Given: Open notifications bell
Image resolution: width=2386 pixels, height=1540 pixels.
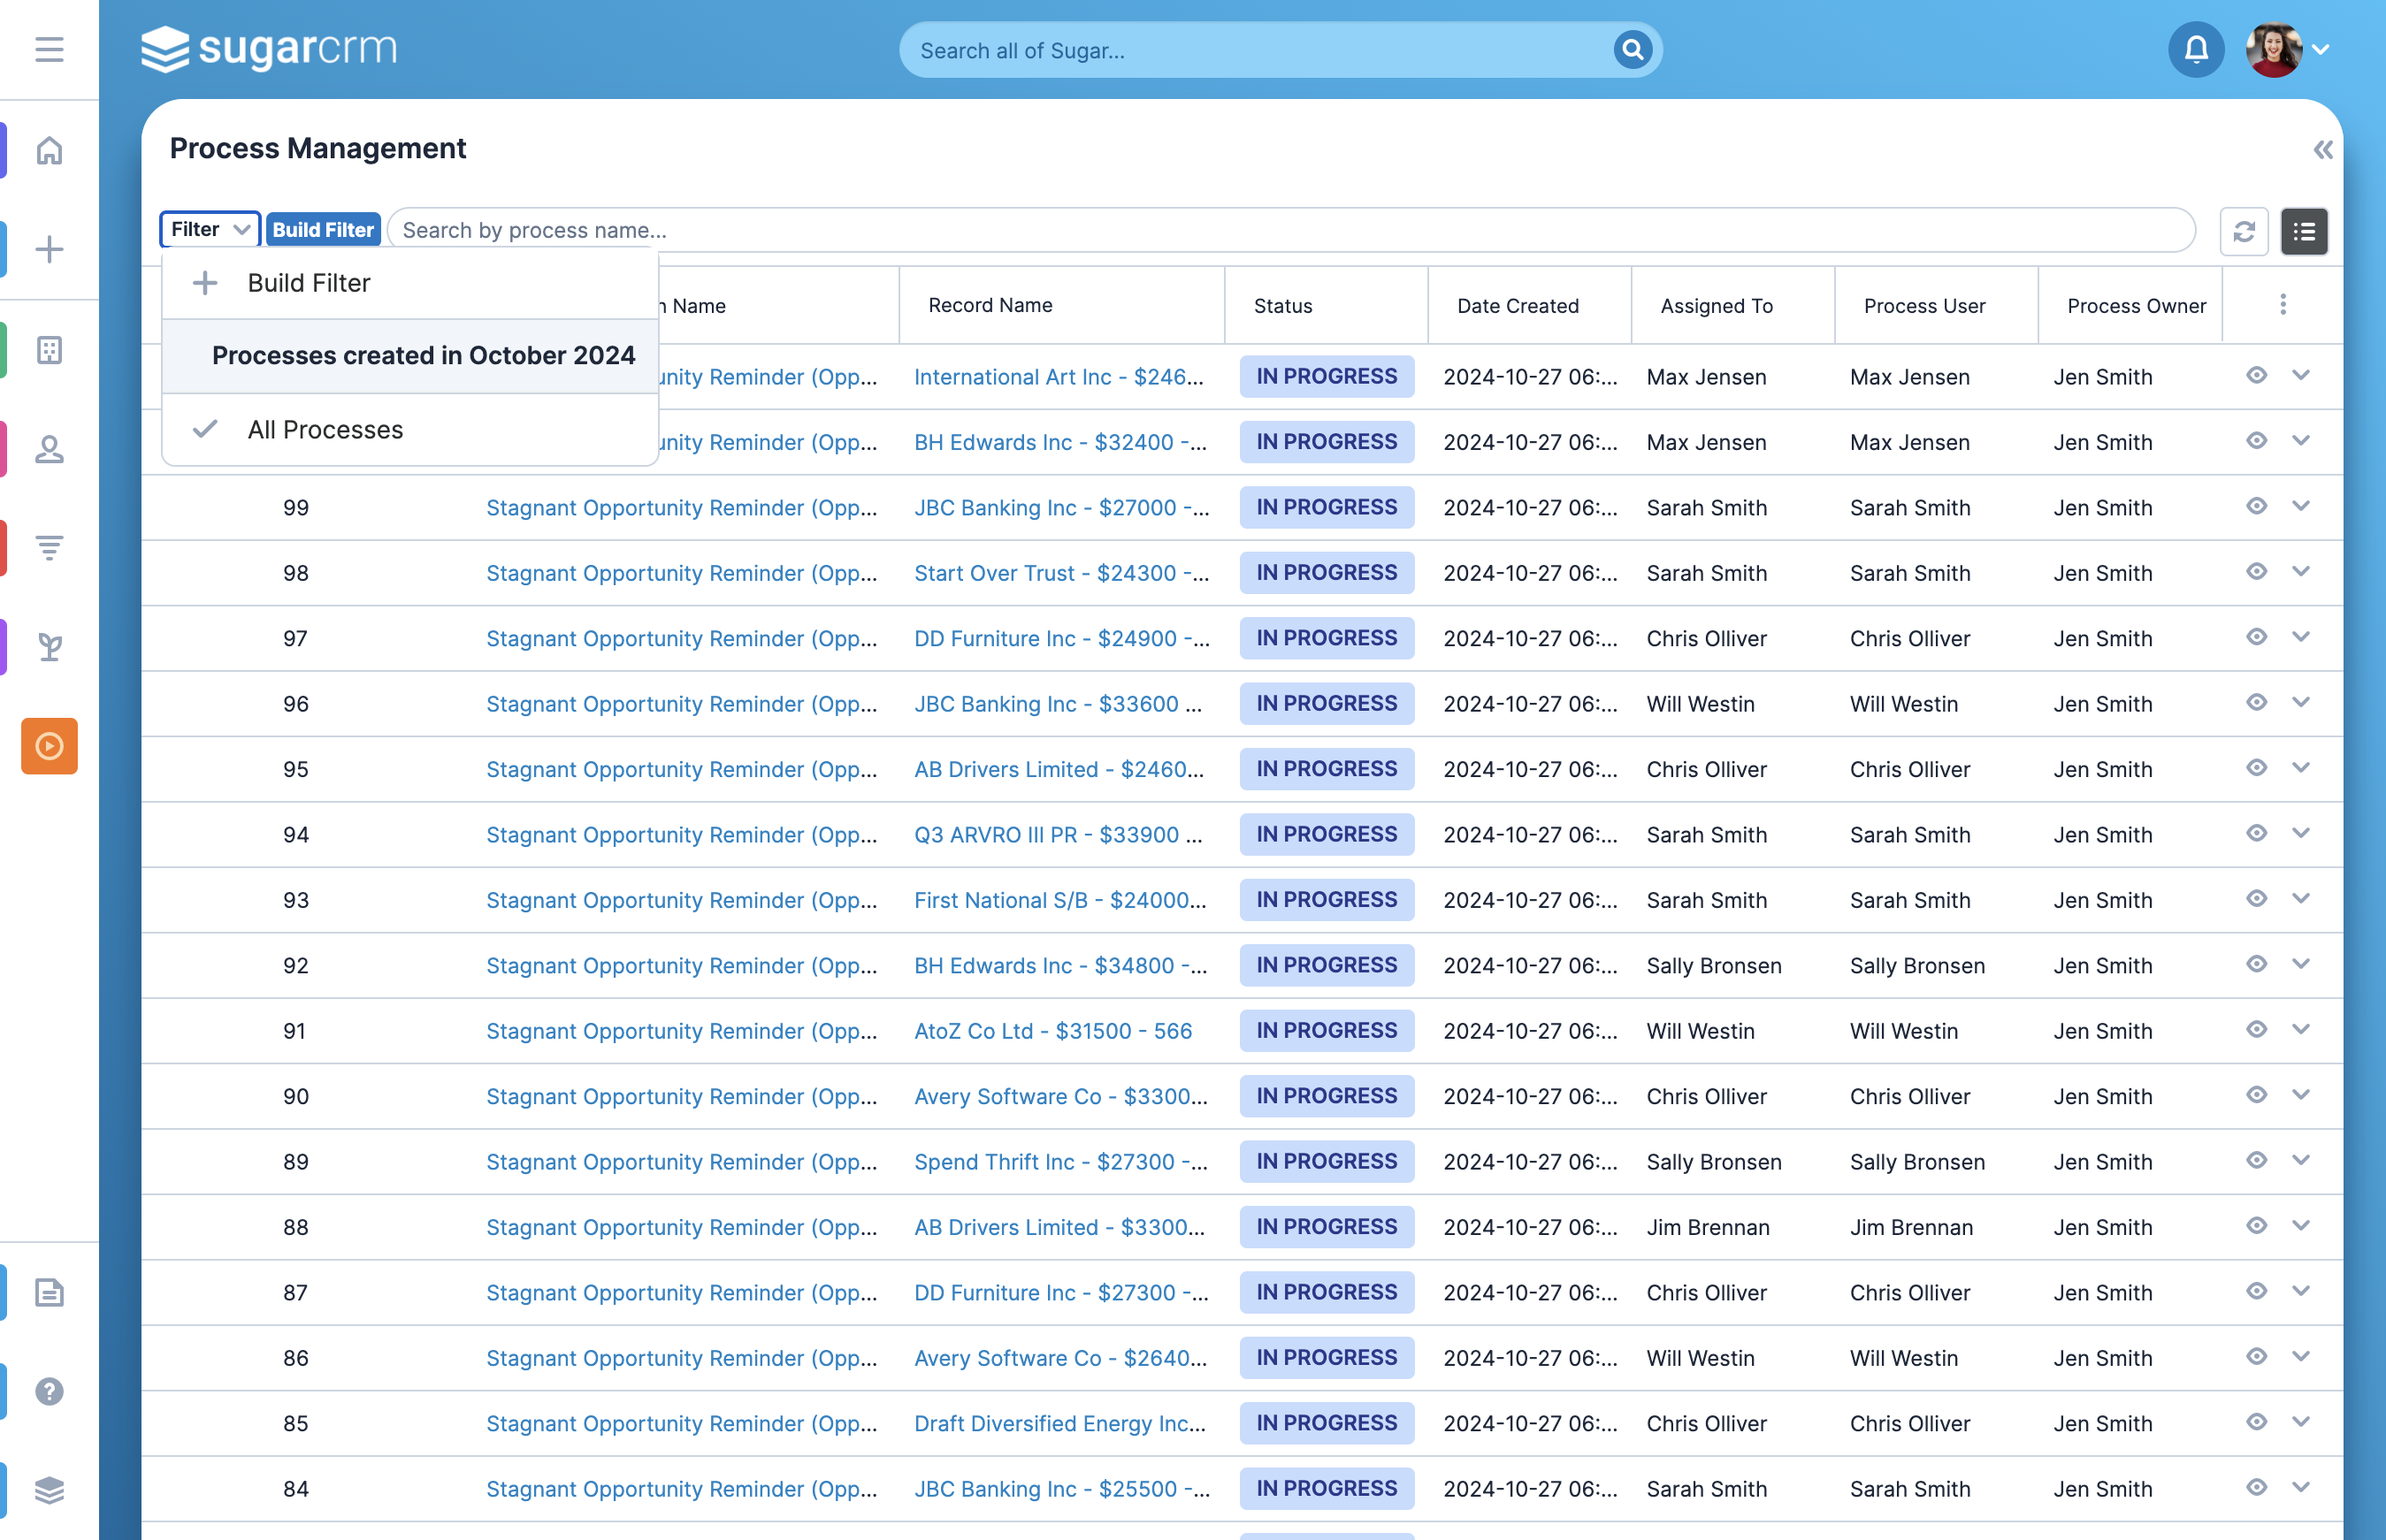Looking at the screenshot, I should [x=2196, y=49].
